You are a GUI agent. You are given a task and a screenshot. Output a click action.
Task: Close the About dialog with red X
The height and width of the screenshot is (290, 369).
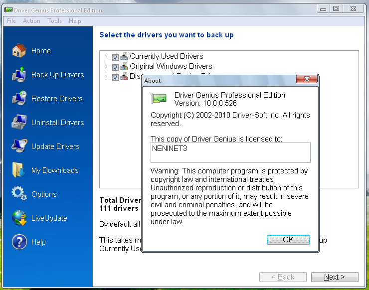(x=307, y=79)
